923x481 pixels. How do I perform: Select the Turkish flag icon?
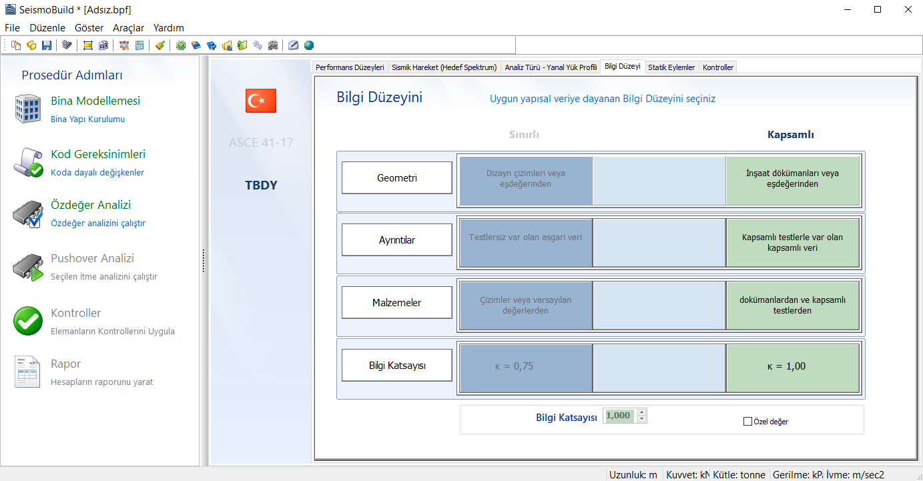261,101
